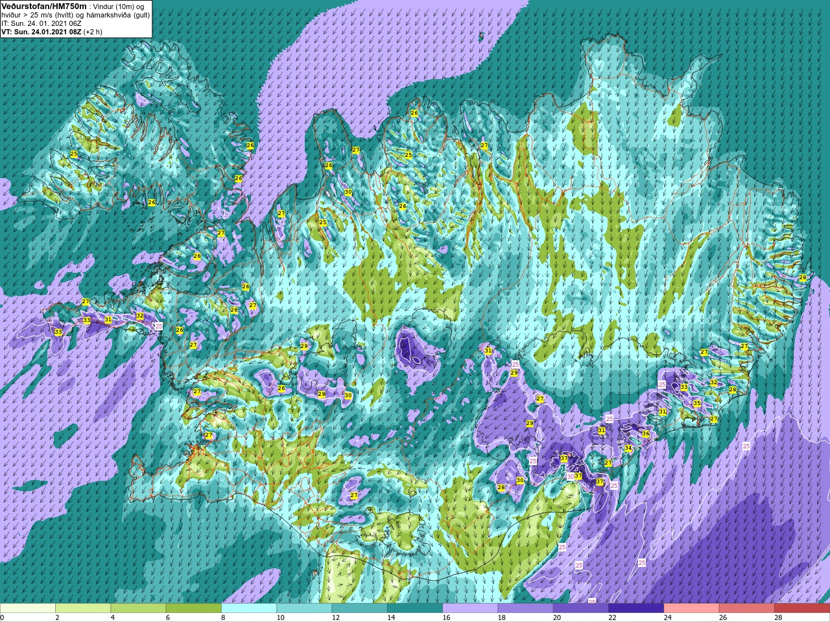Viewport: 830px width, 622px height.
Task: Click the teal 12–14 m/s legend swatch
Action: point(359,608)
